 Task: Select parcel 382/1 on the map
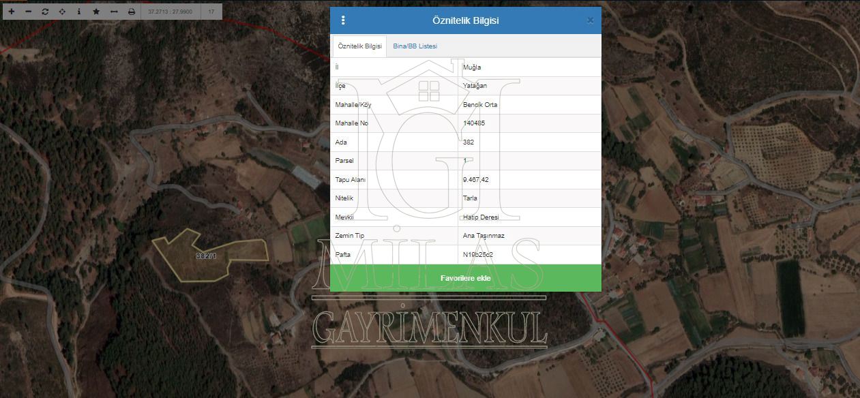(x=205, y=257)
